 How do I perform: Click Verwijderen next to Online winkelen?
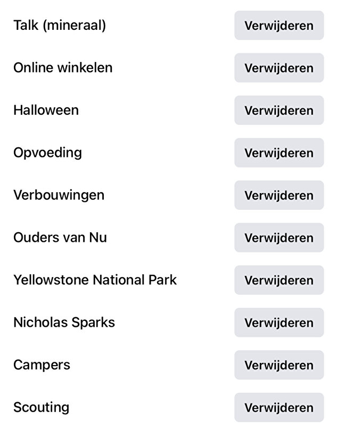(x=278, y=68)
